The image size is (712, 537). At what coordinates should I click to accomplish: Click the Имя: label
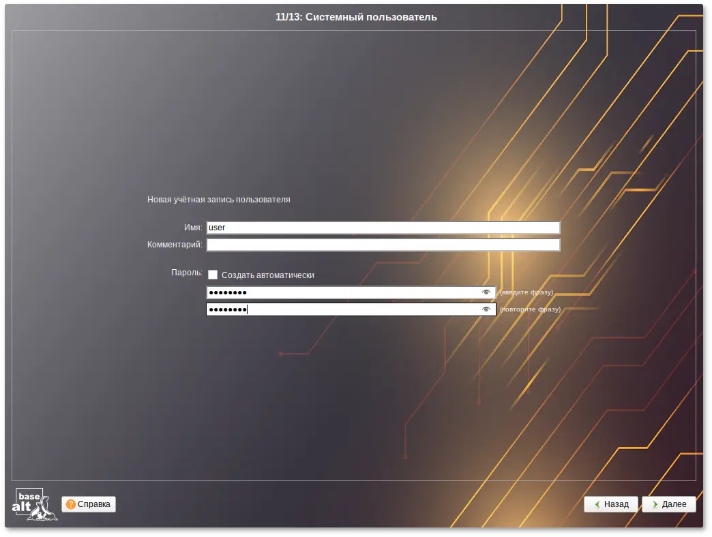[x=193, y=228]
